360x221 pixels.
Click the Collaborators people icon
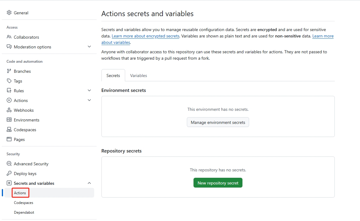click(x=9, y=37)
